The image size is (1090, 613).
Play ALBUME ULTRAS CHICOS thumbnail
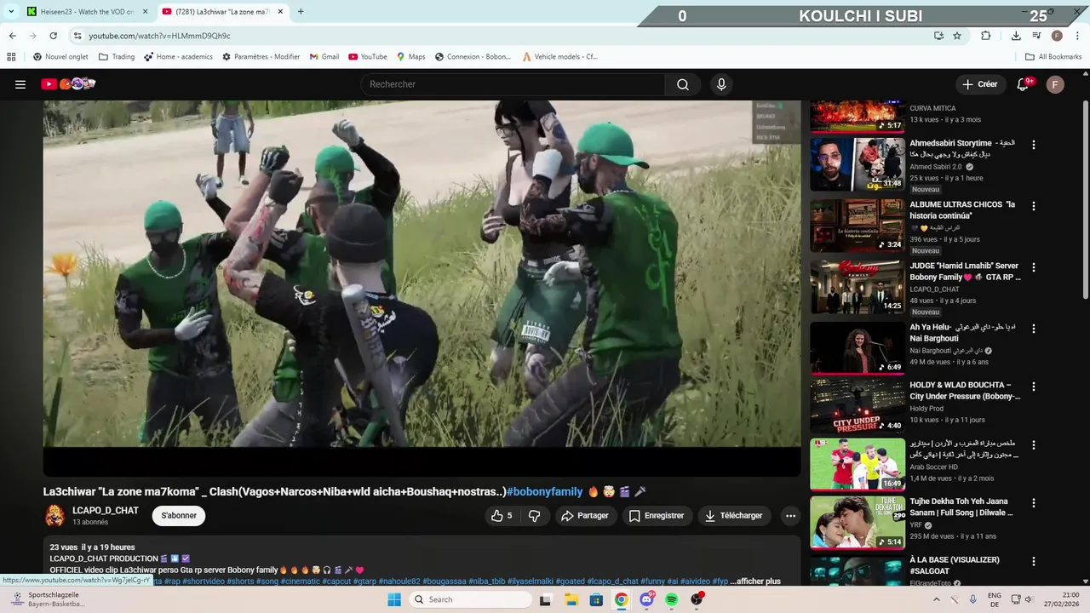pyautogui.click(x=857, y=226)
